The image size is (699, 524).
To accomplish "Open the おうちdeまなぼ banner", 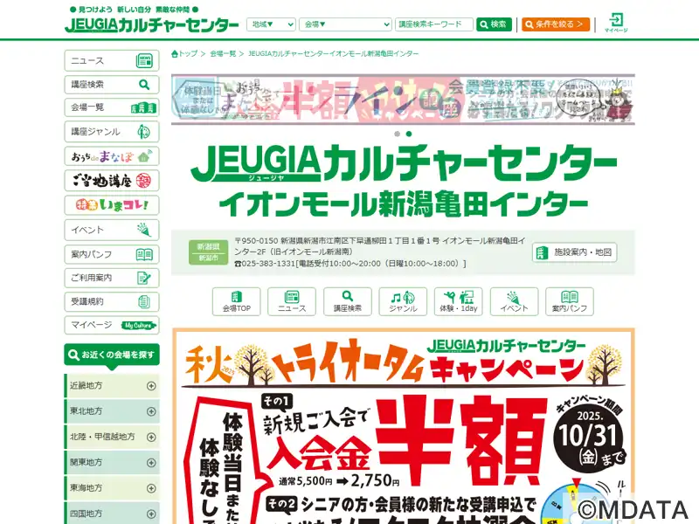I will 112,156.
